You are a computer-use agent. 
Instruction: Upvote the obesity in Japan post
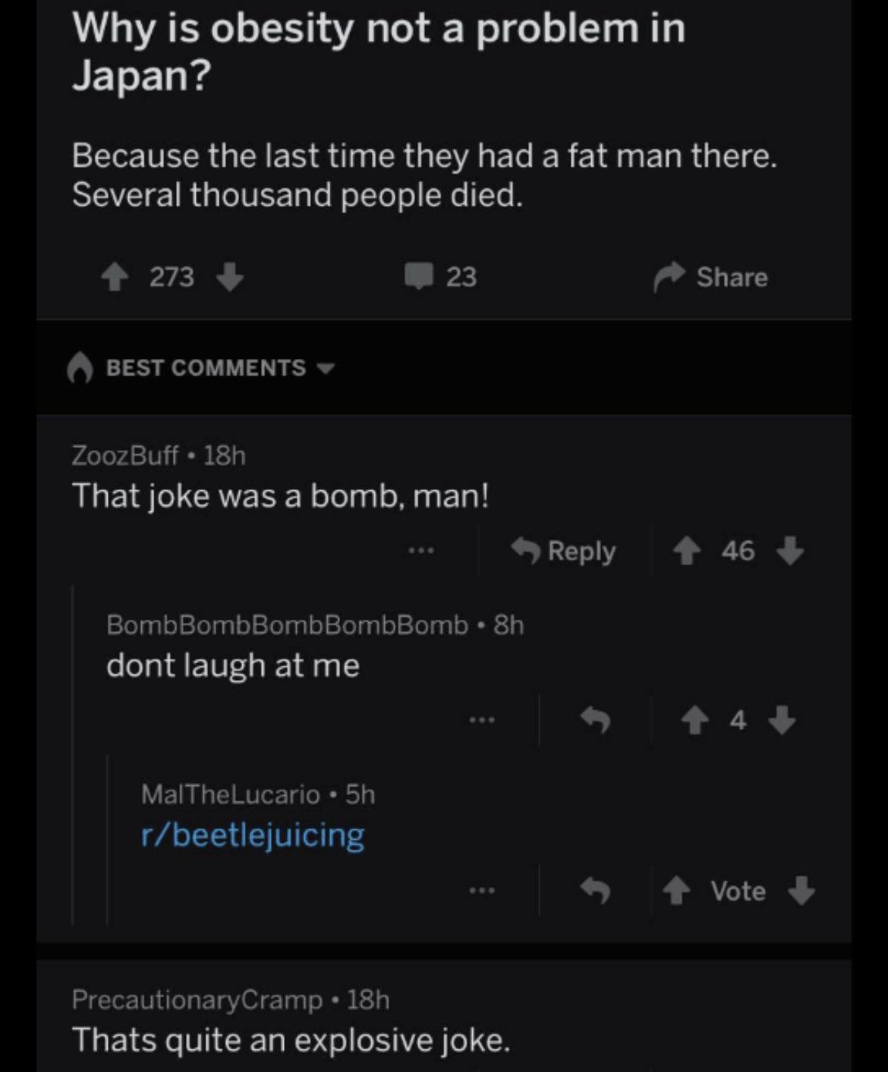115,277
